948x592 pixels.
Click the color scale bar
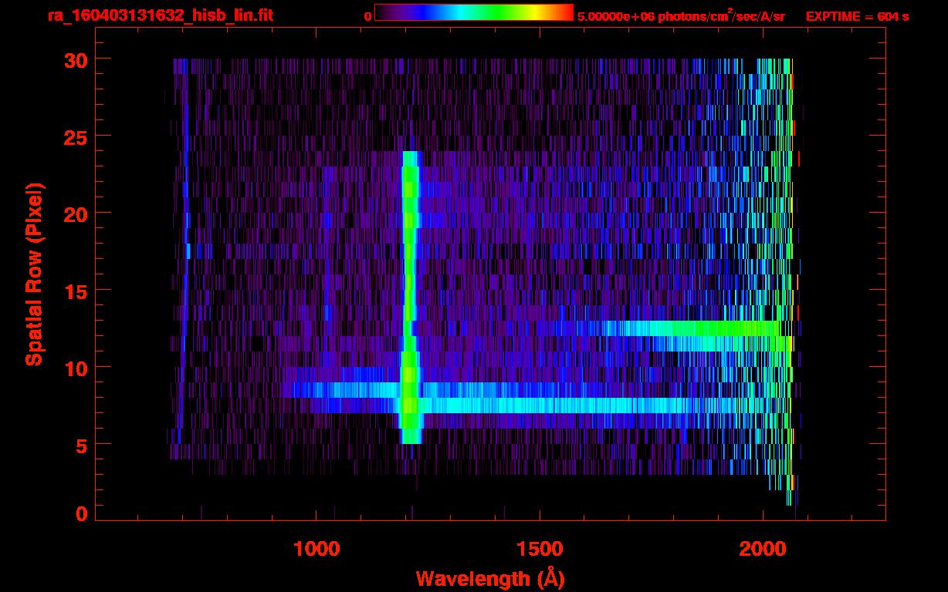click(474, 12)
